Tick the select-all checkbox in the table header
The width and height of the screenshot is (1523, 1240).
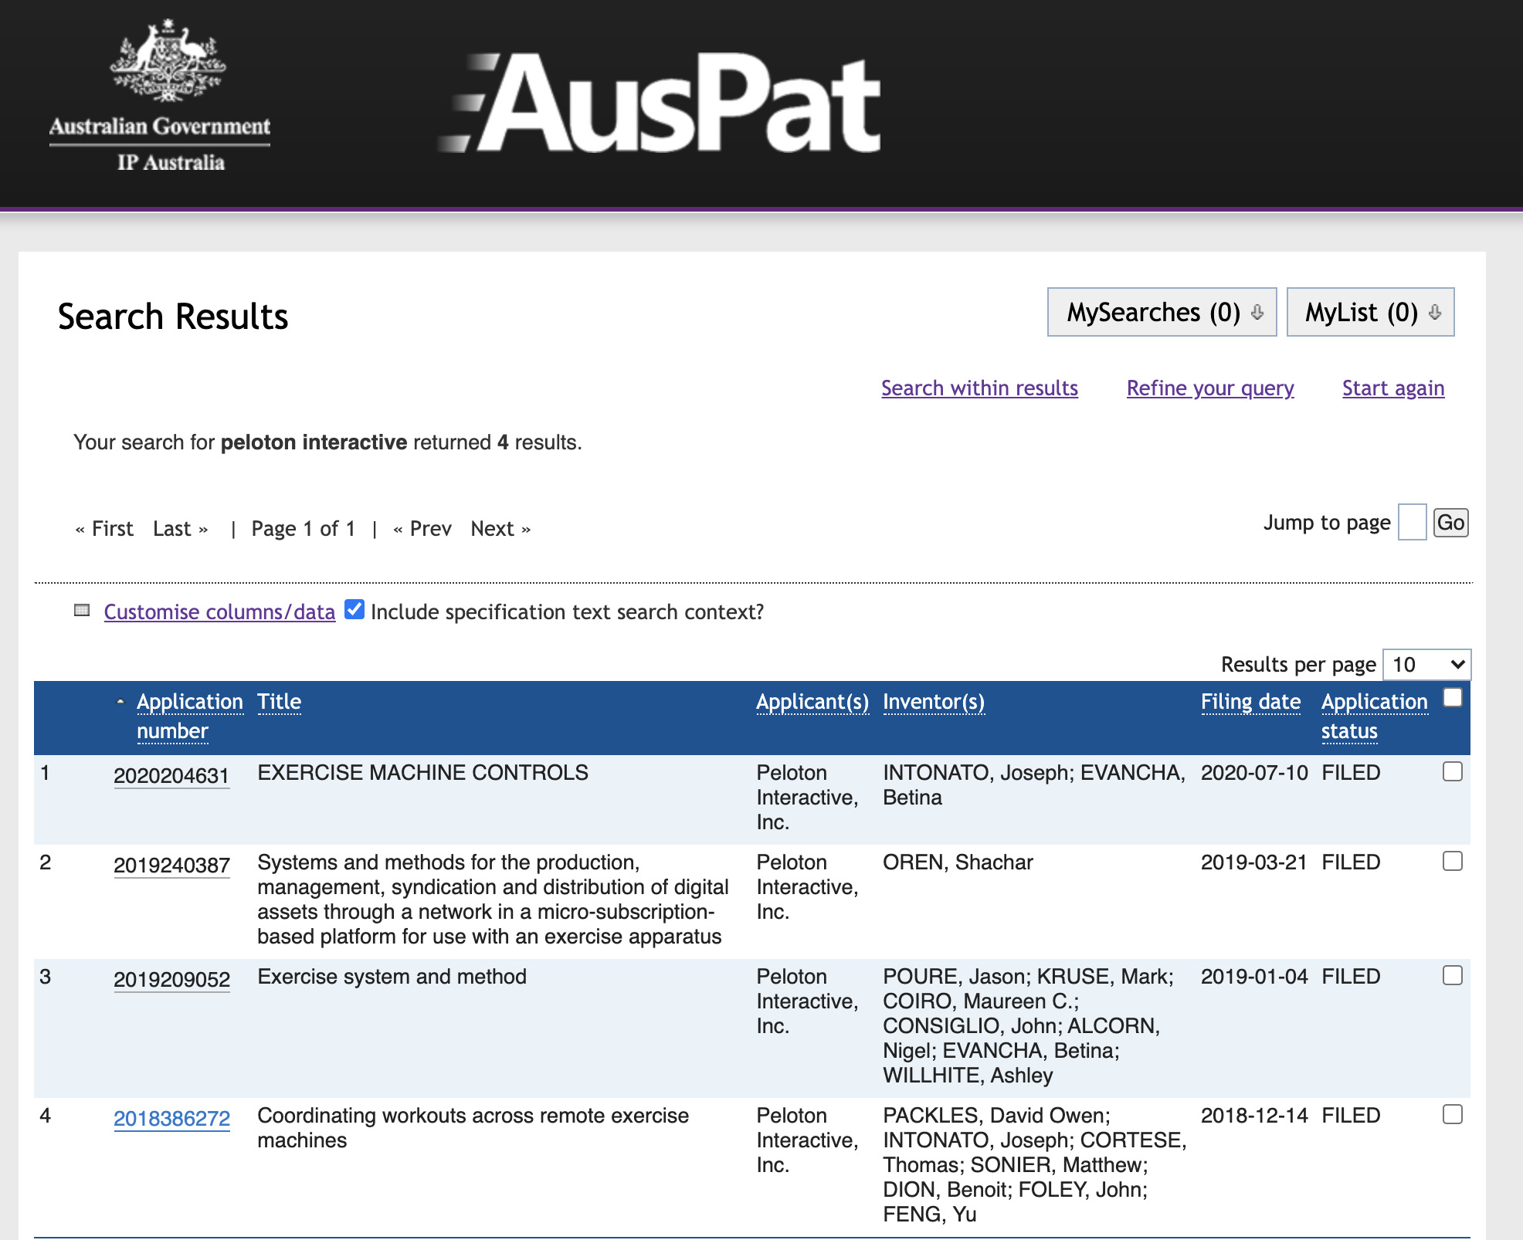(1452, 698)
